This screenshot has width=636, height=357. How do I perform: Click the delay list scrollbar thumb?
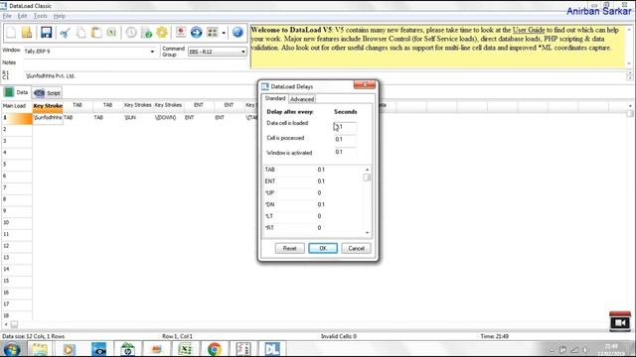pos(367,178)
